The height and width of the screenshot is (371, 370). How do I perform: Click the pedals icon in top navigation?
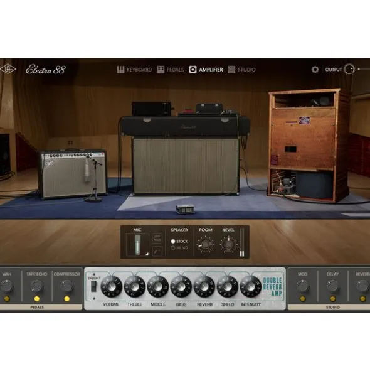[x=161, y=70]
